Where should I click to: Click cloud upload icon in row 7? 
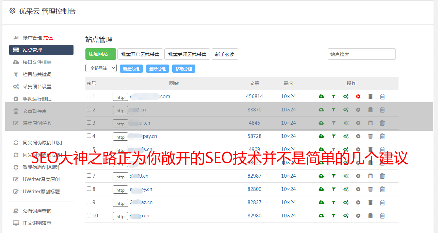click(x=321, y=176)
